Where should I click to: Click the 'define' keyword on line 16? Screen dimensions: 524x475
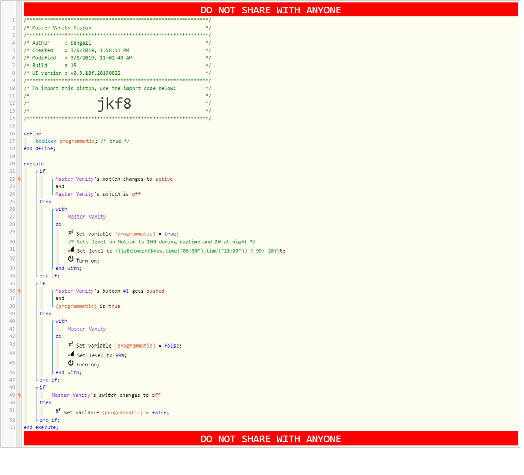tap(32, 134)
